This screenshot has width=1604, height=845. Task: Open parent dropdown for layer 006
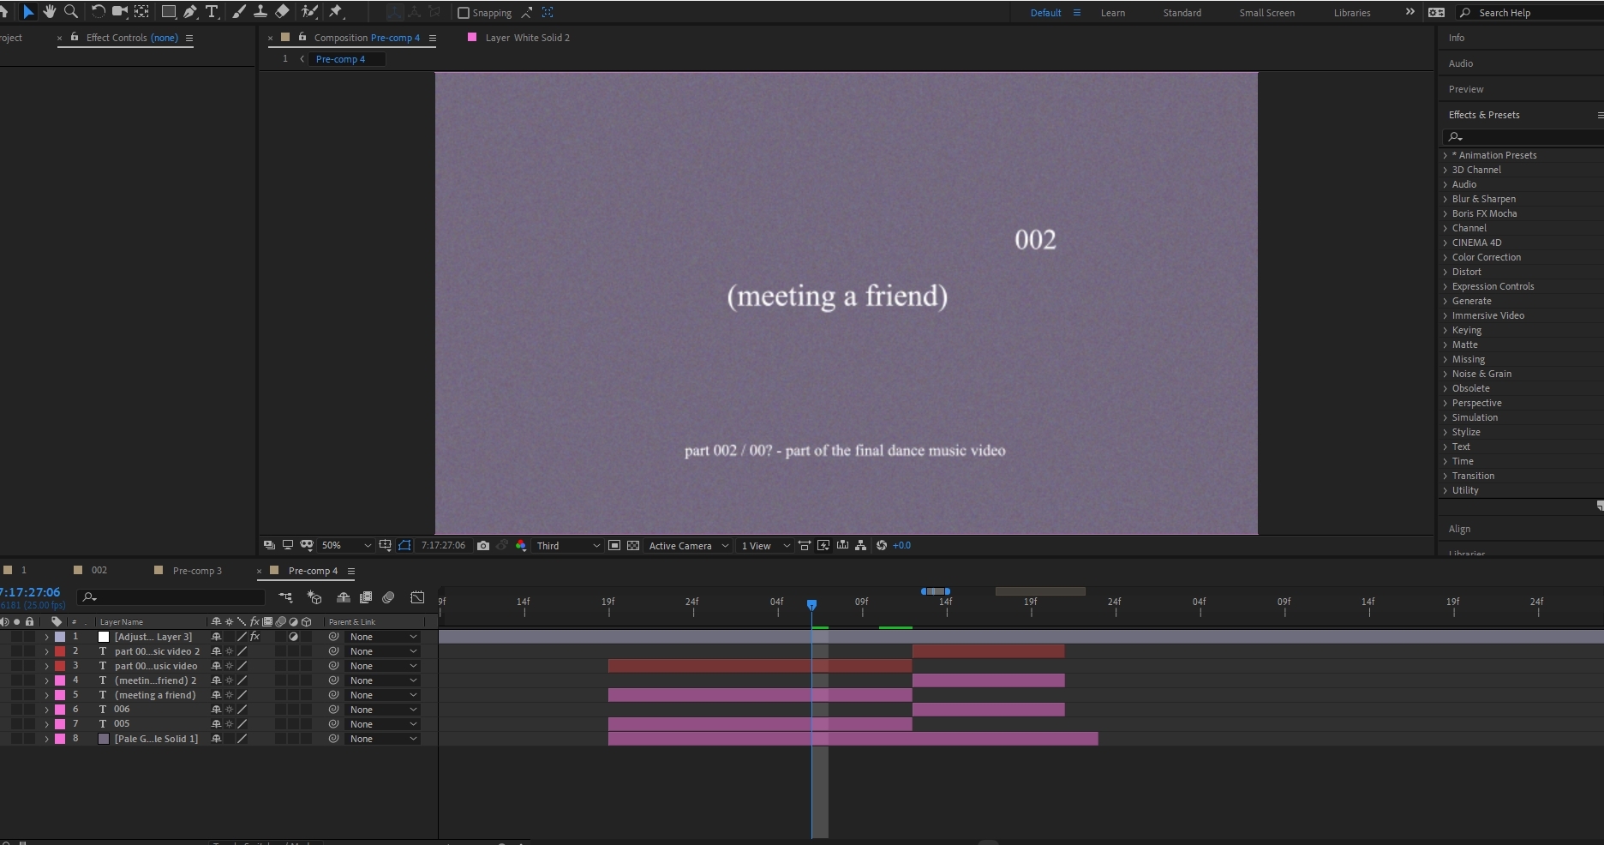383,710
